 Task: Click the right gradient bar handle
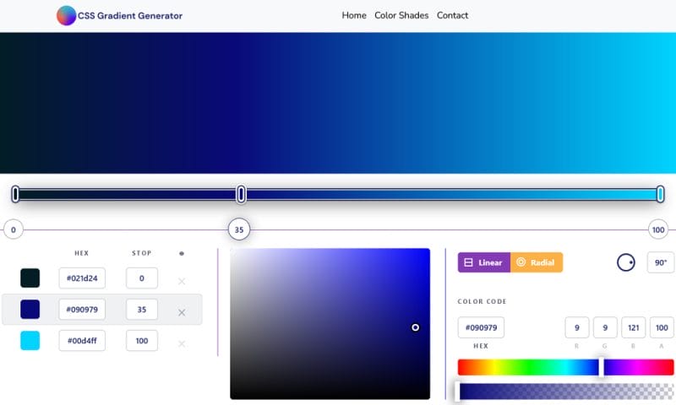[660, 194]
